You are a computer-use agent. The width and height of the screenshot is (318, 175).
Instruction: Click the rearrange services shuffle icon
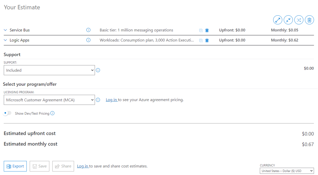pos(299,20)
